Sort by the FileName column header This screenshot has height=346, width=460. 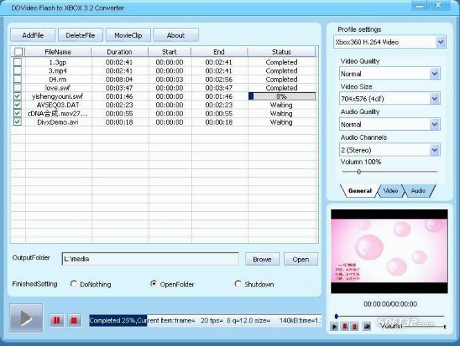click(x=58, y=52)
